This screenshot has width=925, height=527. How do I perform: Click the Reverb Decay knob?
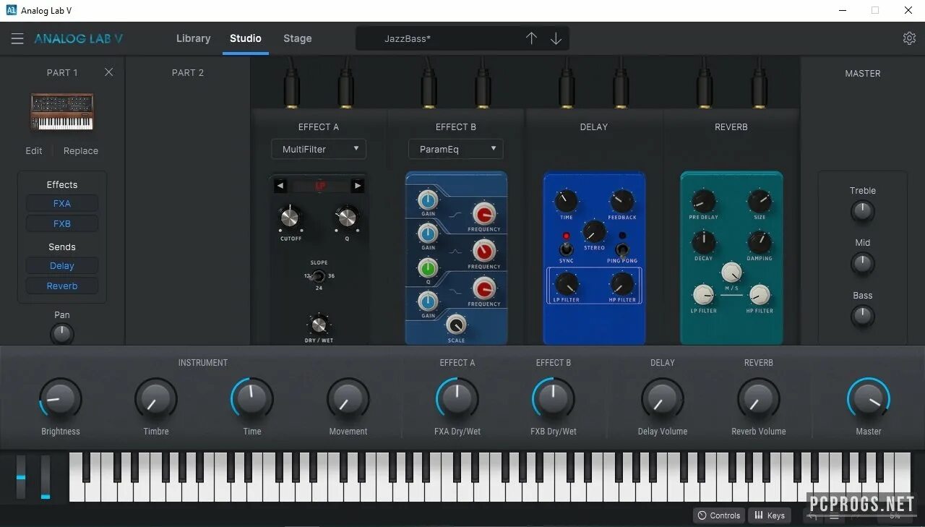coord(703,242)
